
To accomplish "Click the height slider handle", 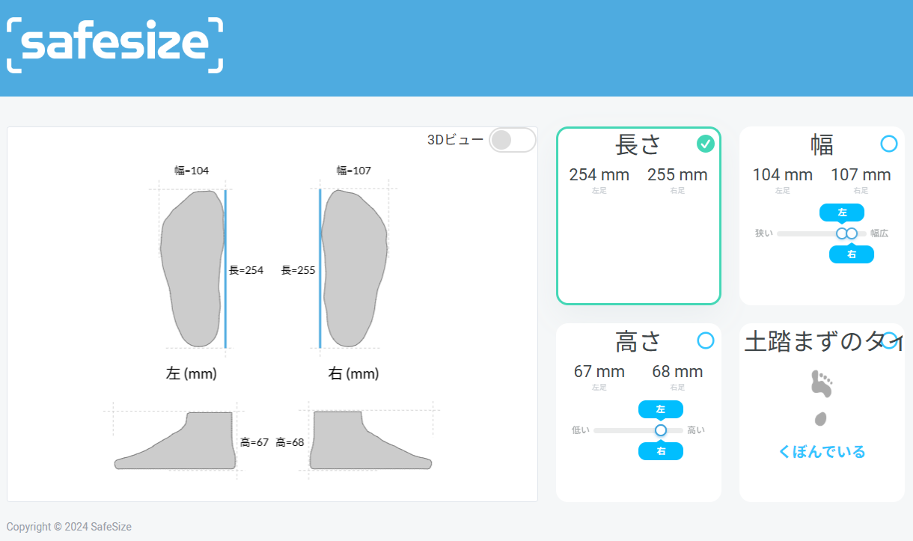I will (660, 430).
